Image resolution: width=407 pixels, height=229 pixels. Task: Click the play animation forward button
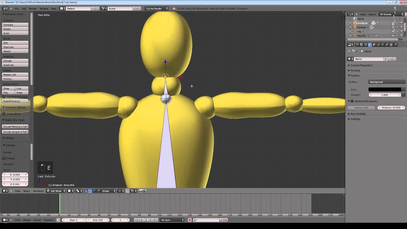click(148, 220)
